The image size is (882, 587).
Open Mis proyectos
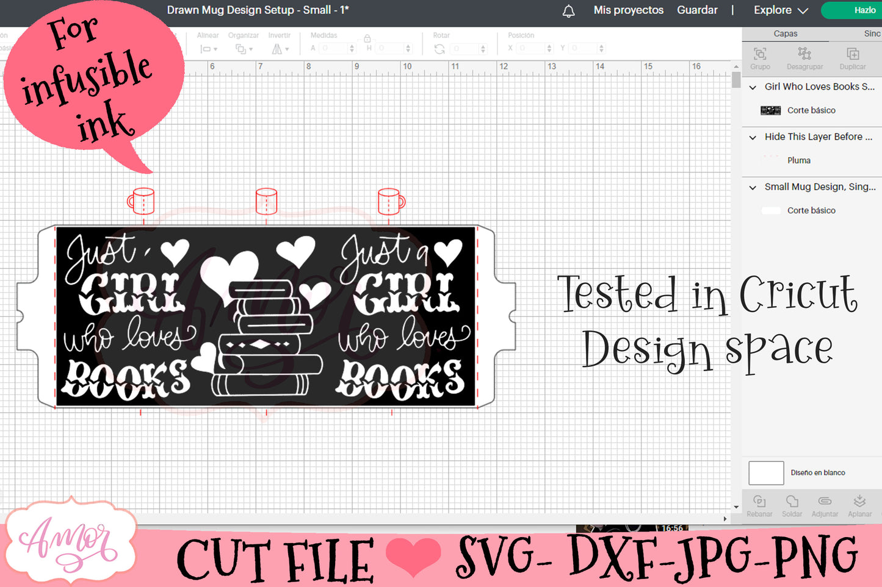628,10
